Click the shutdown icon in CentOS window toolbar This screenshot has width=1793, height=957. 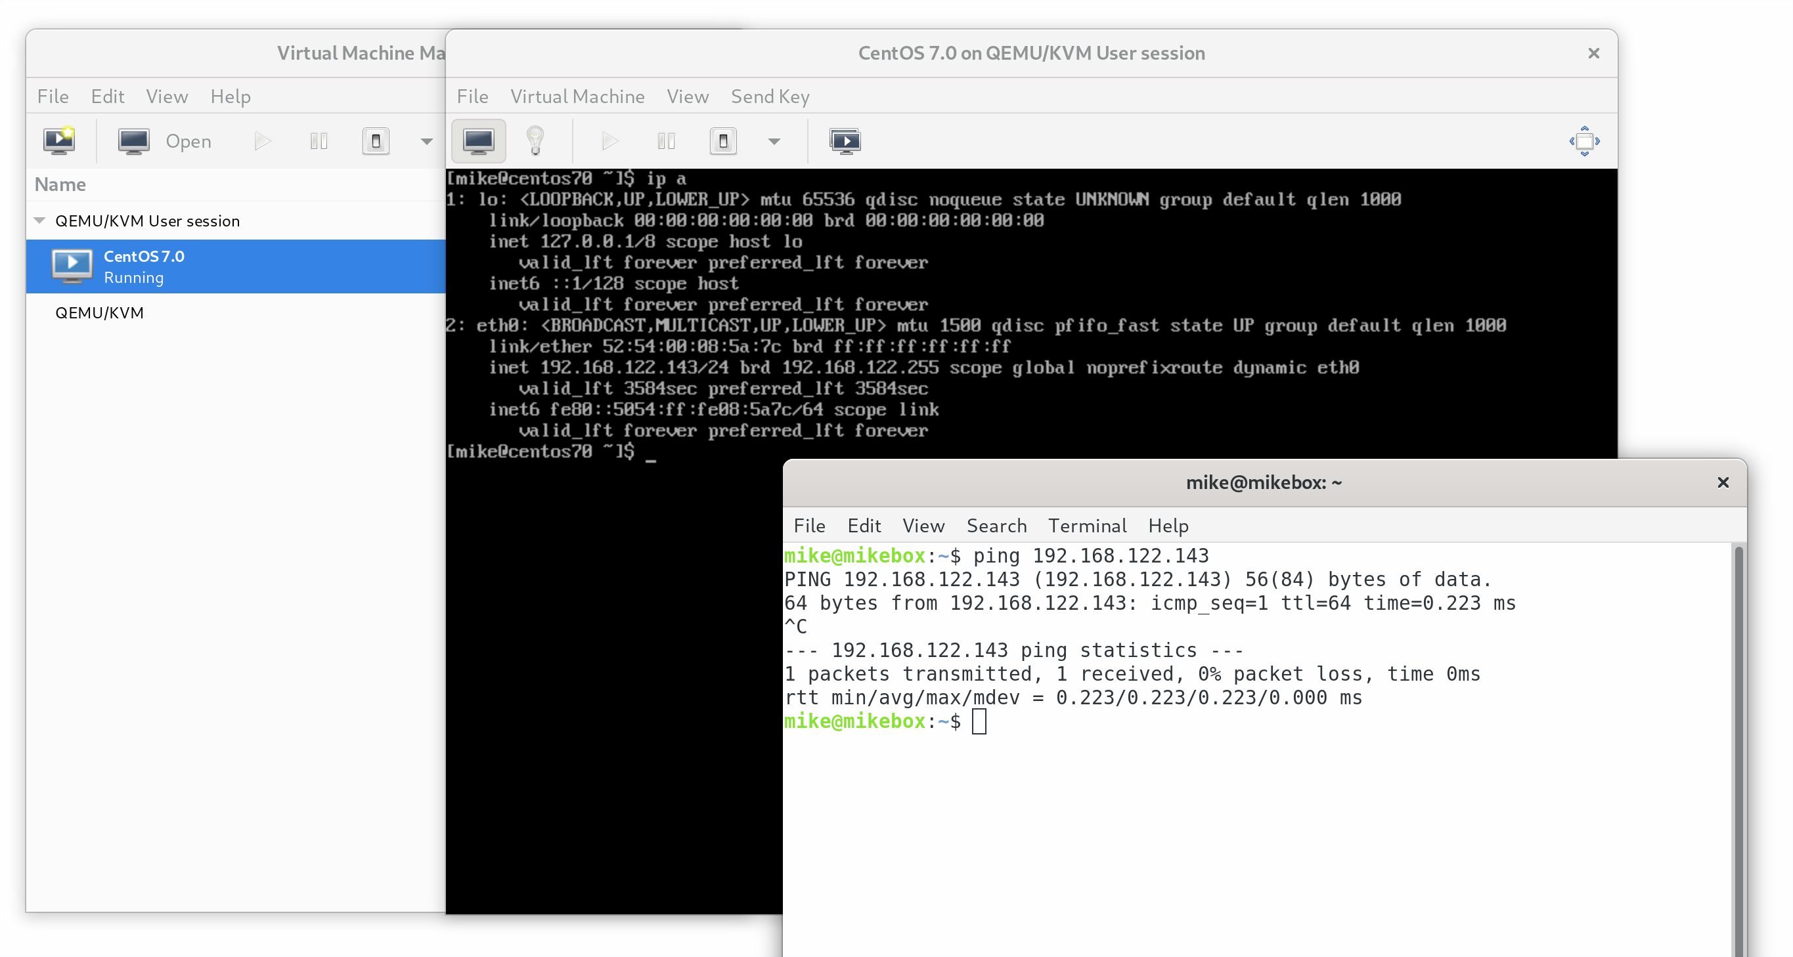722,141
